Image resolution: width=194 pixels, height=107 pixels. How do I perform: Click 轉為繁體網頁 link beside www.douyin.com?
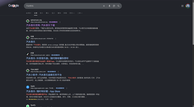click(56, 55)
